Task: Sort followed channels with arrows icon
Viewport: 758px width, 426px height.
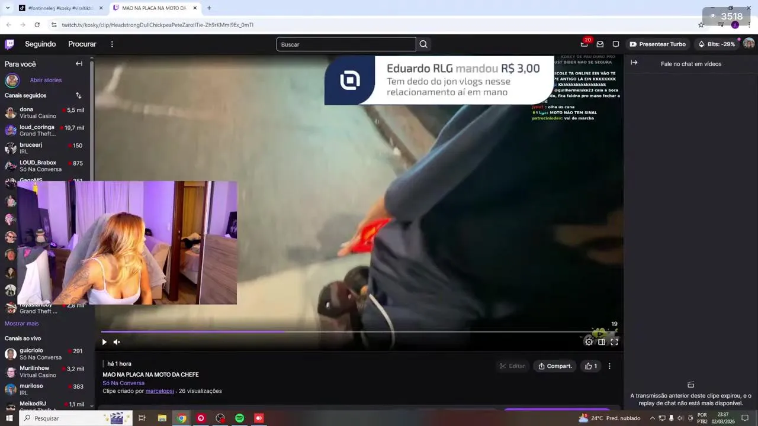Action: tap(78, 95)
